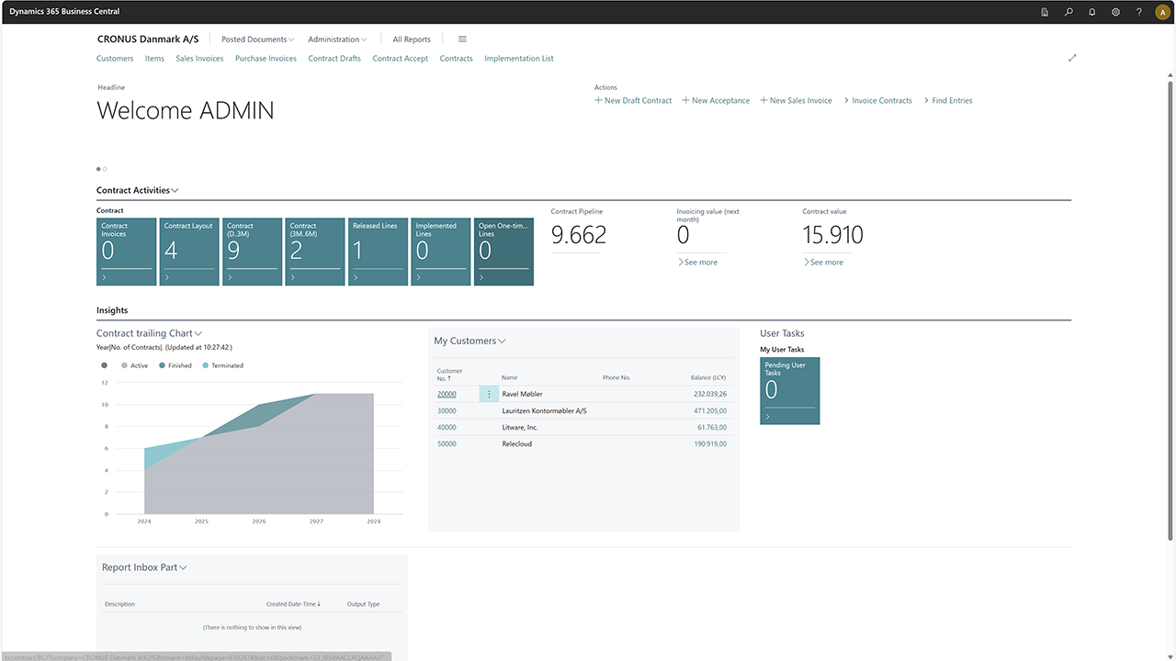Viewport: 1176px width, 661px height.
Task: Toggle Terminated series in chart legend
Action: pyautogui.click(x=222, y=365)
